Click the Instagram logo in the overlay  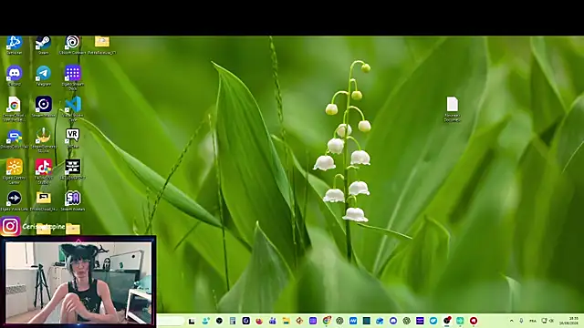click(10, 226)
